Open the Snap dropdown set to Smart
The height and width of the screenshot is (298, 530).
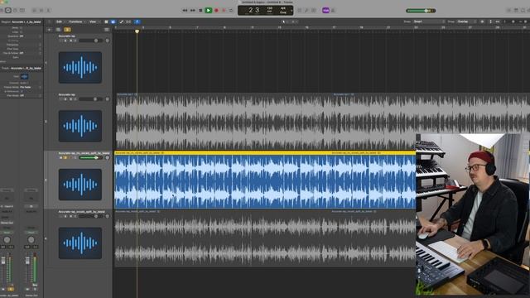point(429,22)
